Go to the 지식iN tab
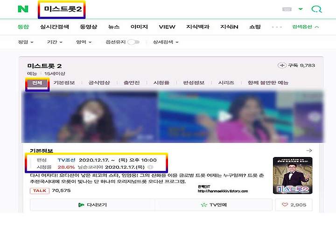The height and width of the screenshot is (225, 336). coord(229,27)
